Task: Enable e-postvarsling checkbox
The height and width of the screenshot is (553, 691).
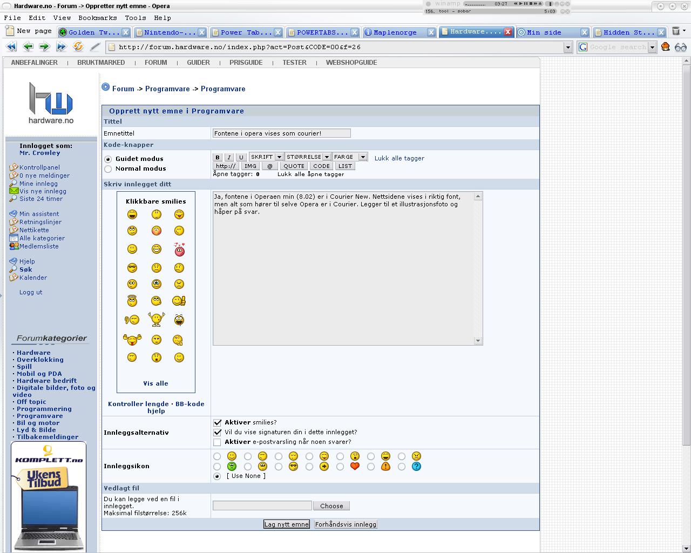Action: 218,442
